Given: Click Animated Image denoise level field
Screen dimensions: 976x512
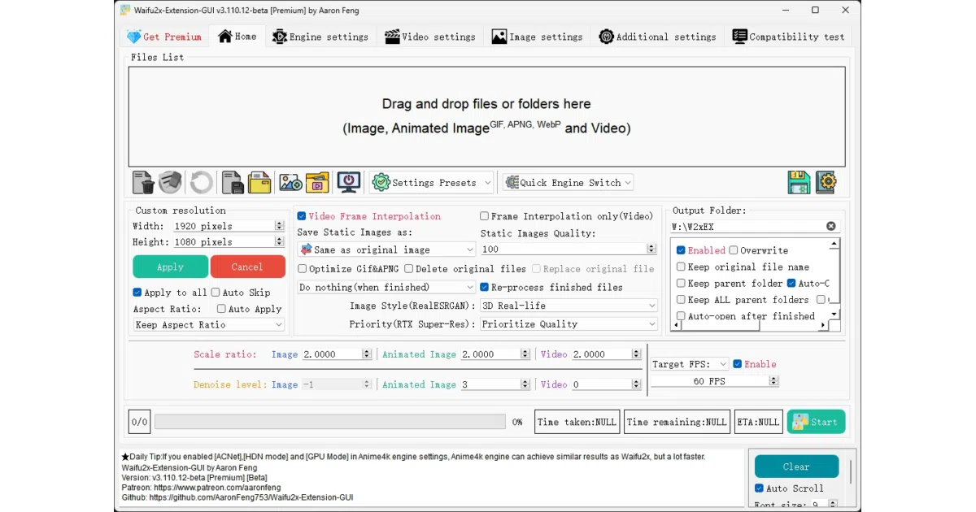Looking at the screenshot, I should click(495, 384).
